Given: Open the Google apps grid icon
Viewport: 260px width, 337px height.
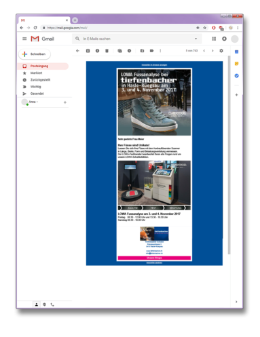Looking at the screenshot, I should click(214, 39).
